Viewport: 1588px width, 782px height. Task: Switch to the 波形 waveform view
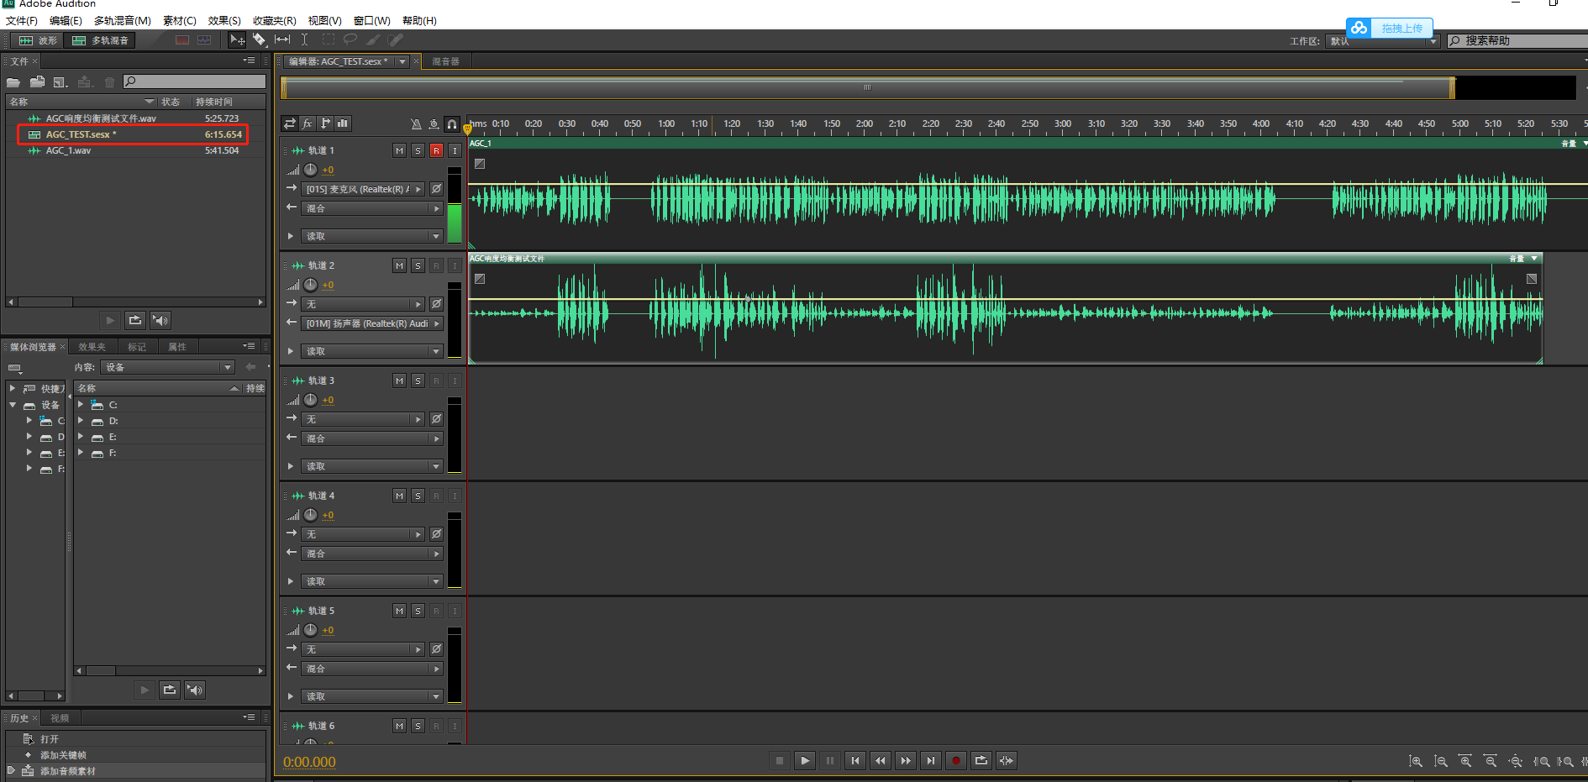(39, 40)
